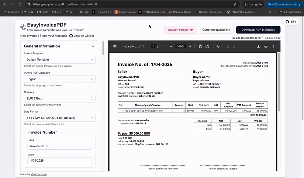Open PDF viewer more actions menu

pyautogui.click(x=274, y=46)
